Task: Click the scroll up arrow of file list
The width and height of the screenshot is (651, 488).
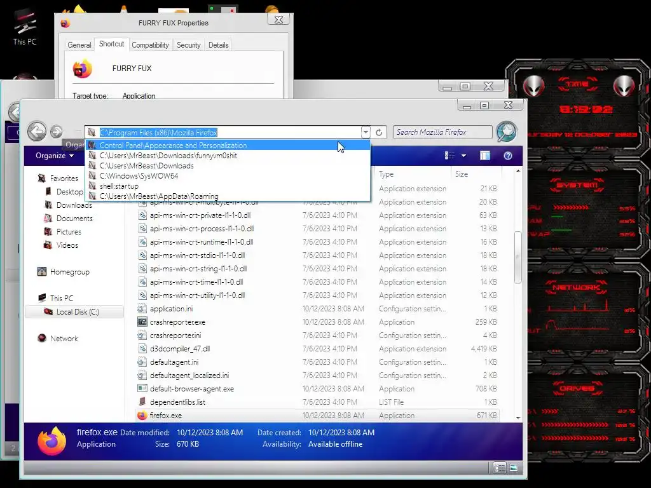Action: (x=518, y=171)
